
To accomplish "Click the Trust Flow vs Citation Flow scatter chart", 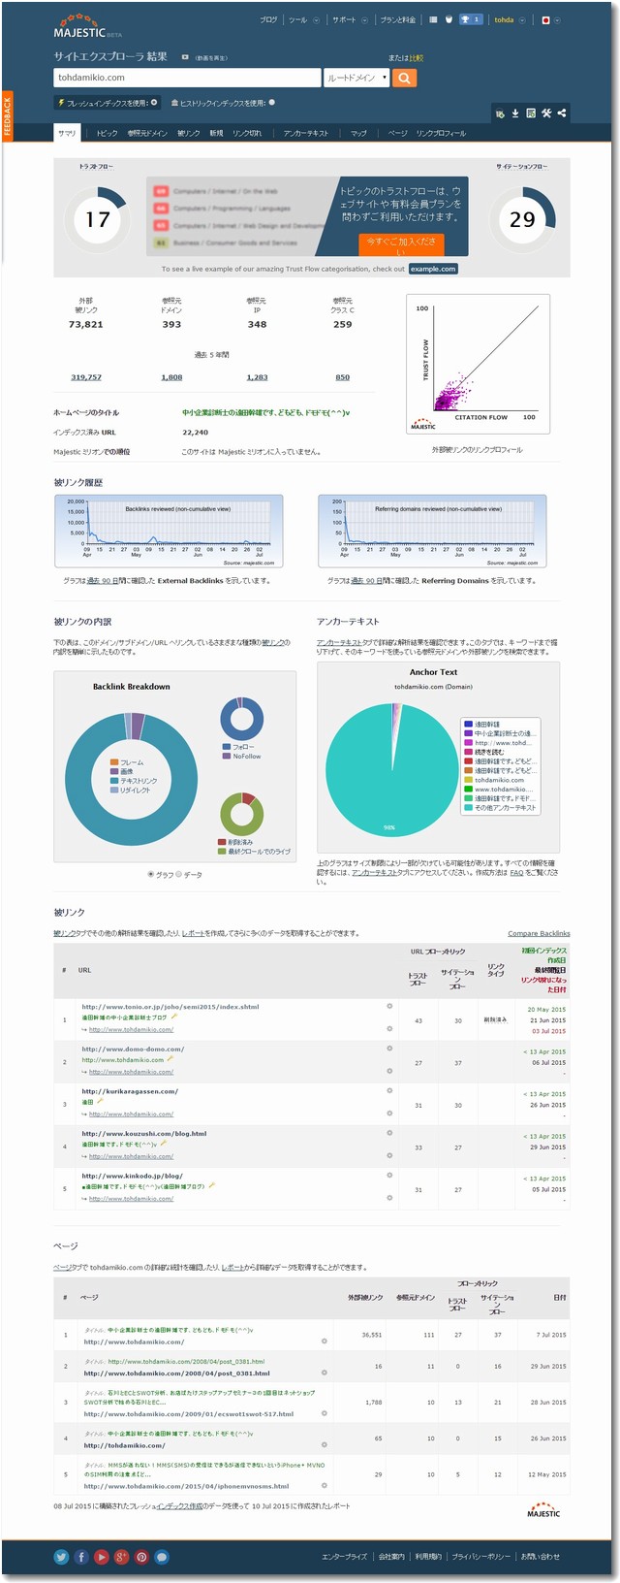I will point(478,364).
